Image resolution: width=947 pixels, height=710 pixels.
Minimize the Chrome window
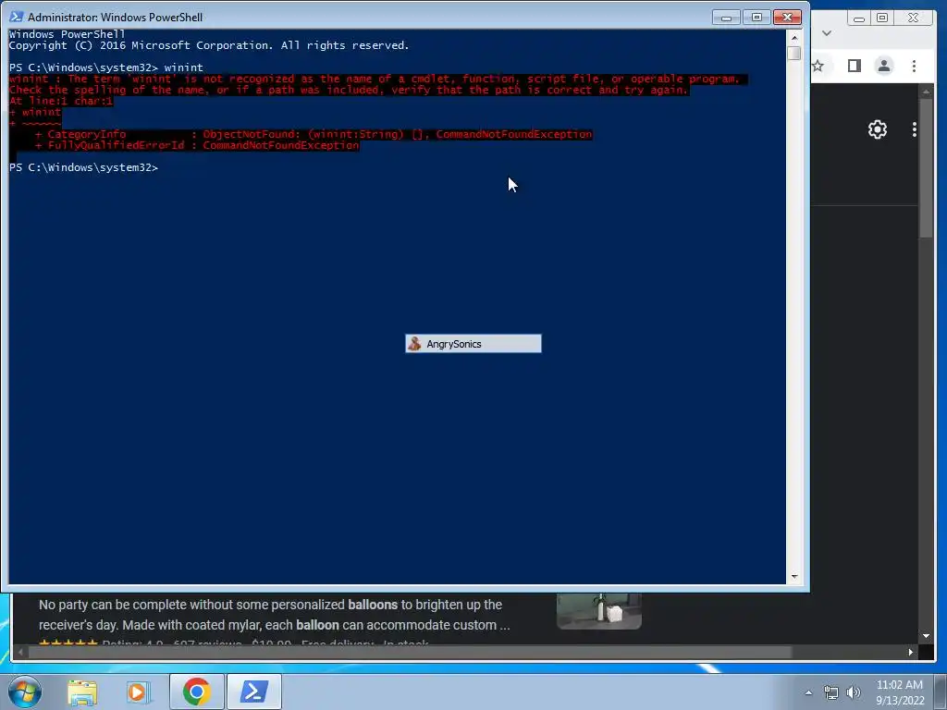pos(858,18)
